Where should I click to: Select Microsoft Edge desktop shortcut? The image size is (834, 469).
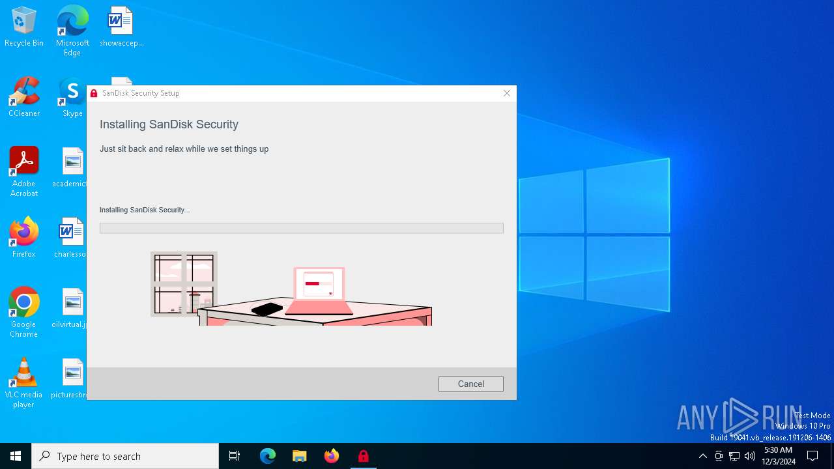pos(72,31)
